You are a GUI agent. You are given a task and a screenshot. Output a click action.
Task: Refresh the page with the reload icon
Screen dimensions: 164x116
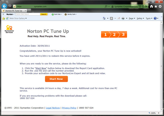(143, 7)
